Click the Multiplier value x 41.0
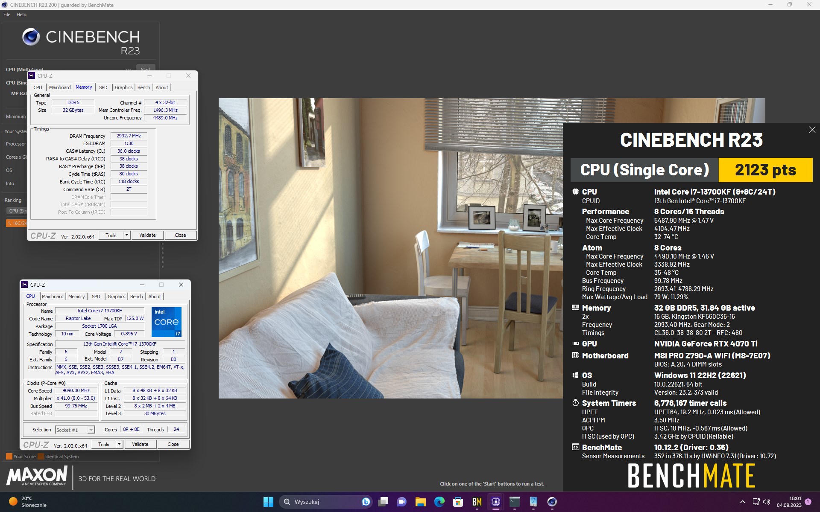 click(76, 398)
